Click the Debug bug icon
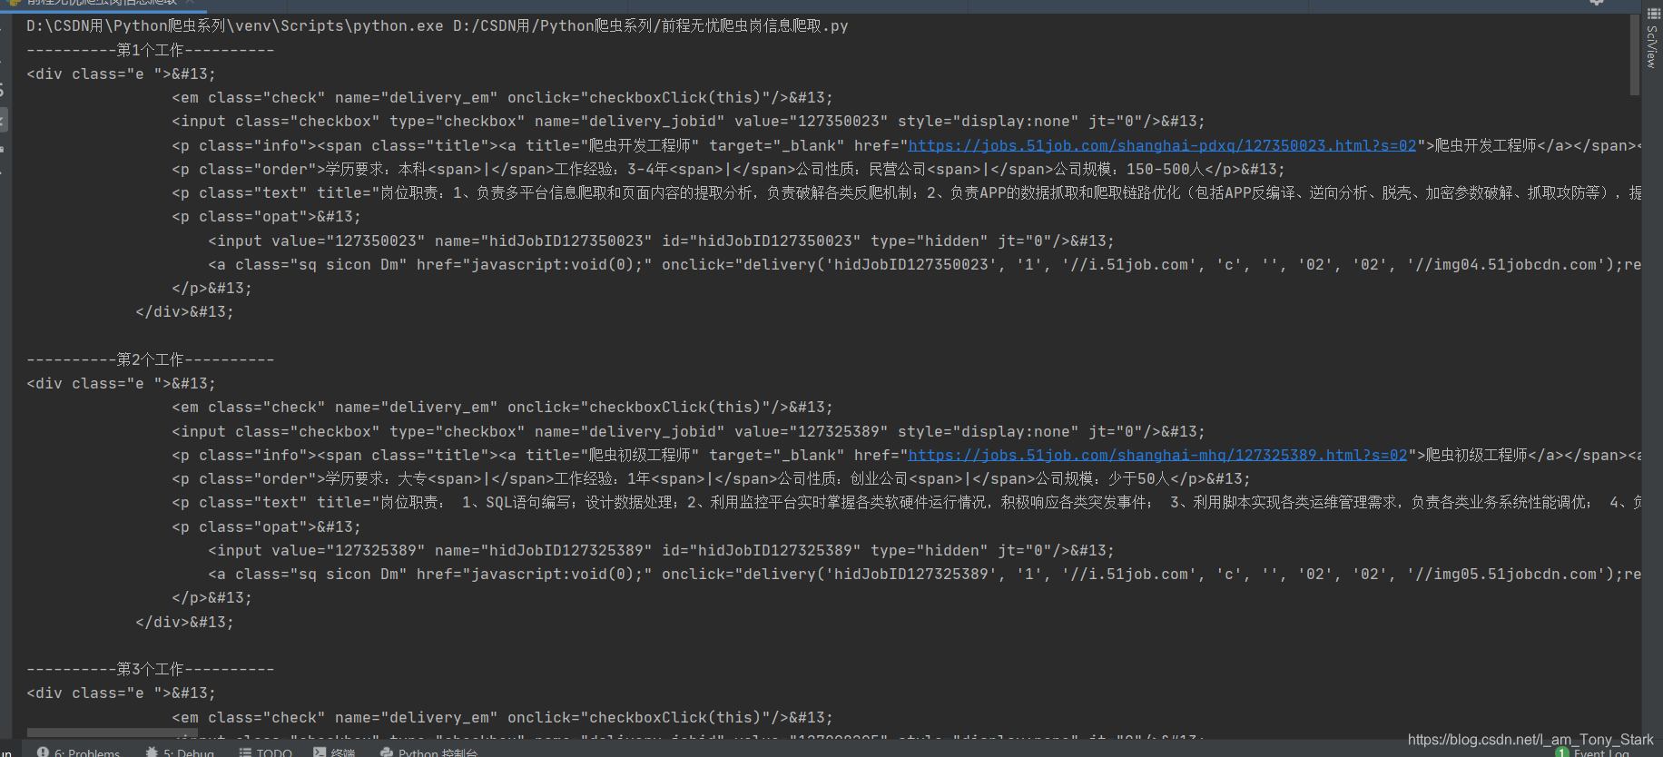The height and width of the screenshot is (757, 1663). (x=152, y=752)
